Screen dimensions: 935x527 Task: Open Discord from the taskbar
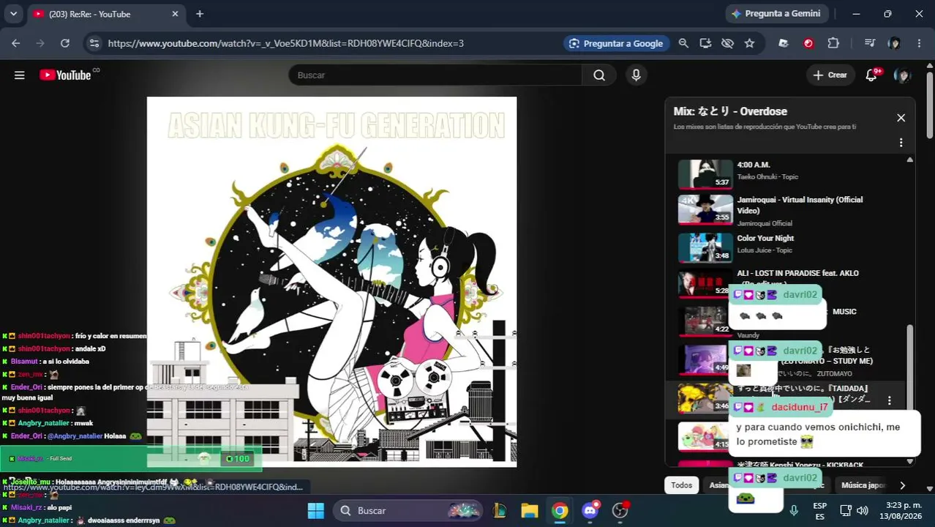(590, 510)
